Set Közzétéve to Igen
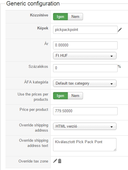The height and width of the screenshot is (170, 128). (61, 16)
